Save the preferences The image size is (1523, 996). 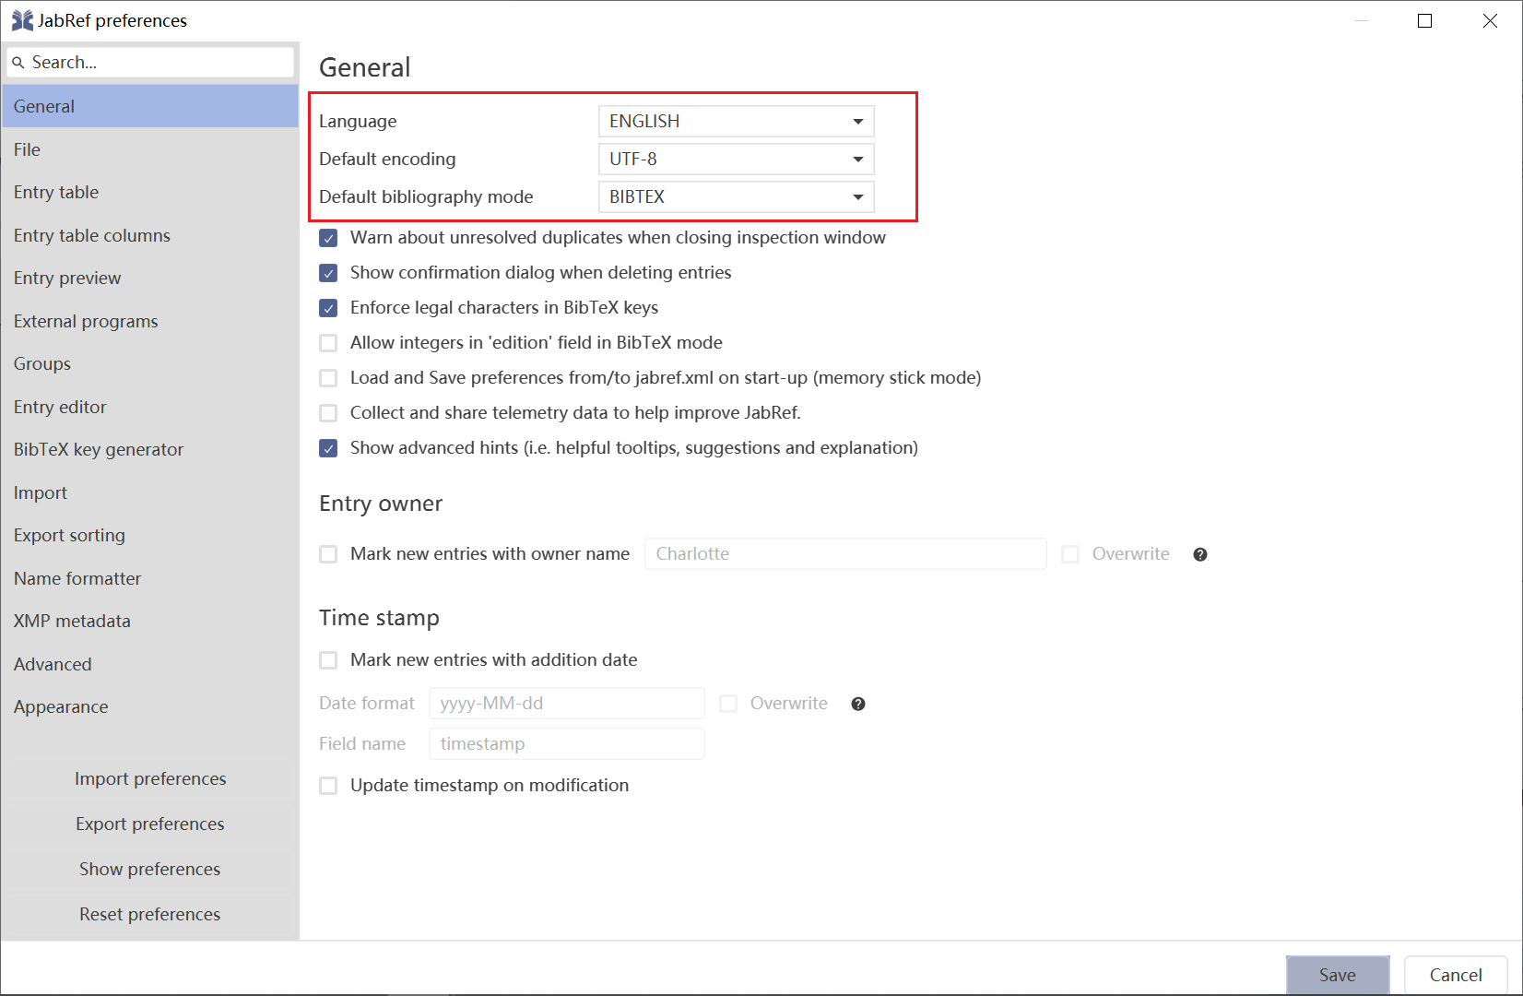click(1338, 975)
